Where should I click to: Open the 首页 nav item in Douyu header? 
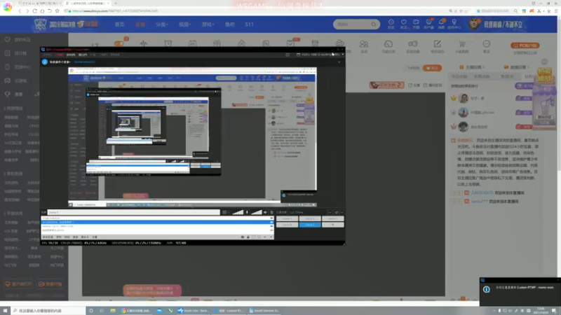pos(119,24)
